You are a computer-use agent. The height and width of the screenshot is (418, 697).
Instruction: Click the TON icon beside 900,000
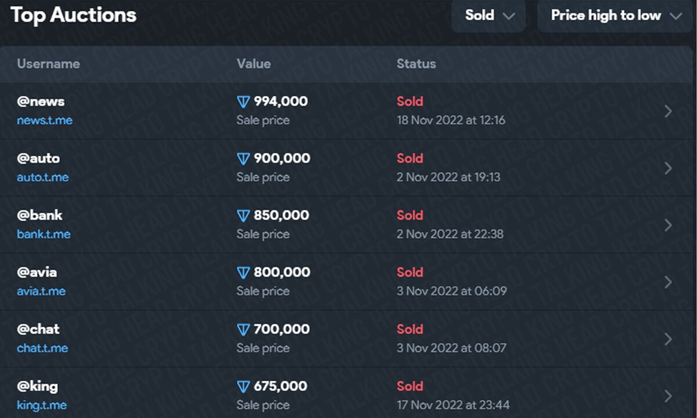pos(243,158)
